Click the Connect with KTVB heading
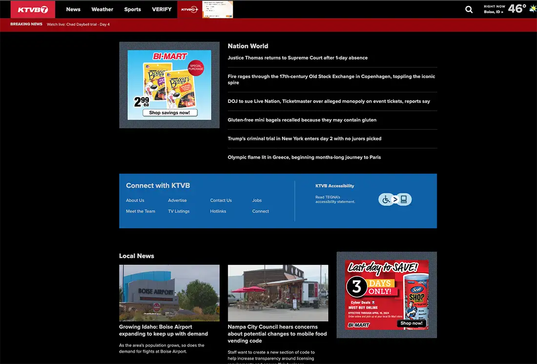The height and width of the screenshot is (364, 537). pos(158,185)
